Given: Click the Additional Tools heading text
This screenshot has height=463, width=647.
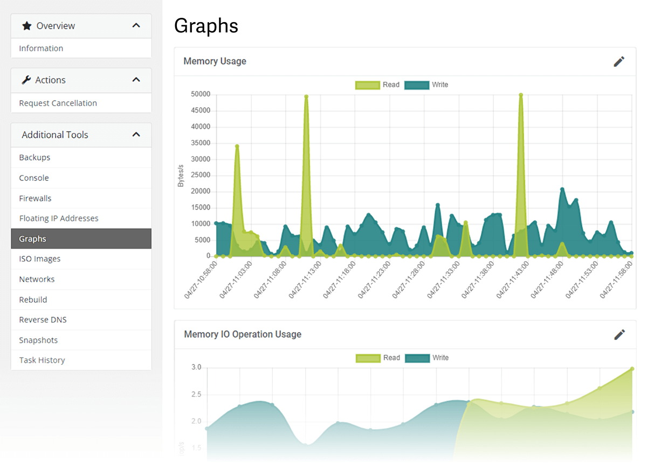Looking at the screenshot, I should point(55,135).
